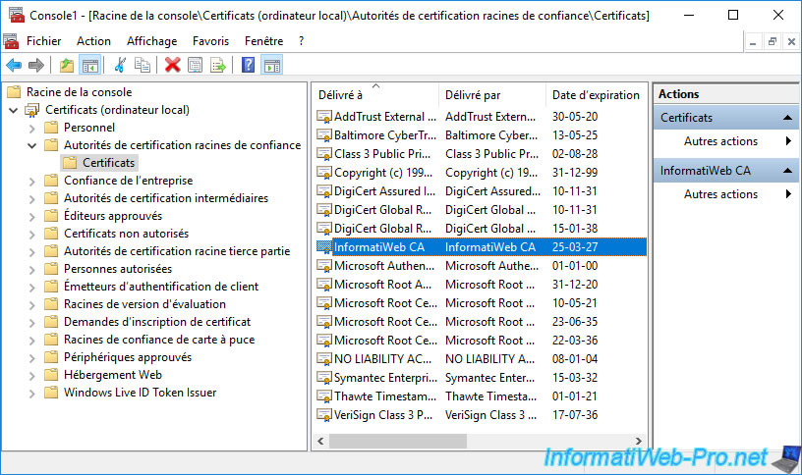
Task: Click the Properties toolbar icon
Action: click(x=195, y=66)
